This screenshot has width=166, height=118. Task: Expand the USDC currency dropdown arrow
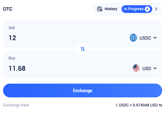155,38
